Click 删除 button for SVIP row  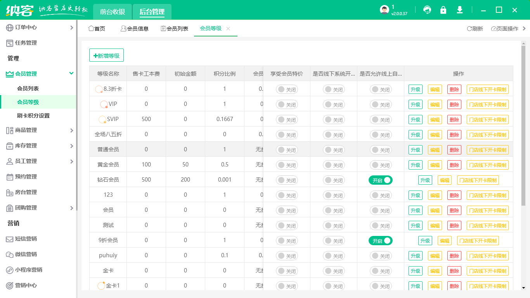click(x=454, y=120)
